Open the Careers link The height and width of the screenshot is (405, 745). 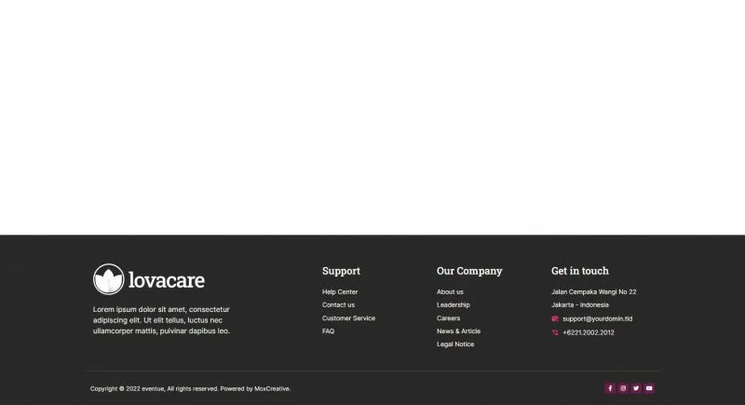click(x=448, y=318)
